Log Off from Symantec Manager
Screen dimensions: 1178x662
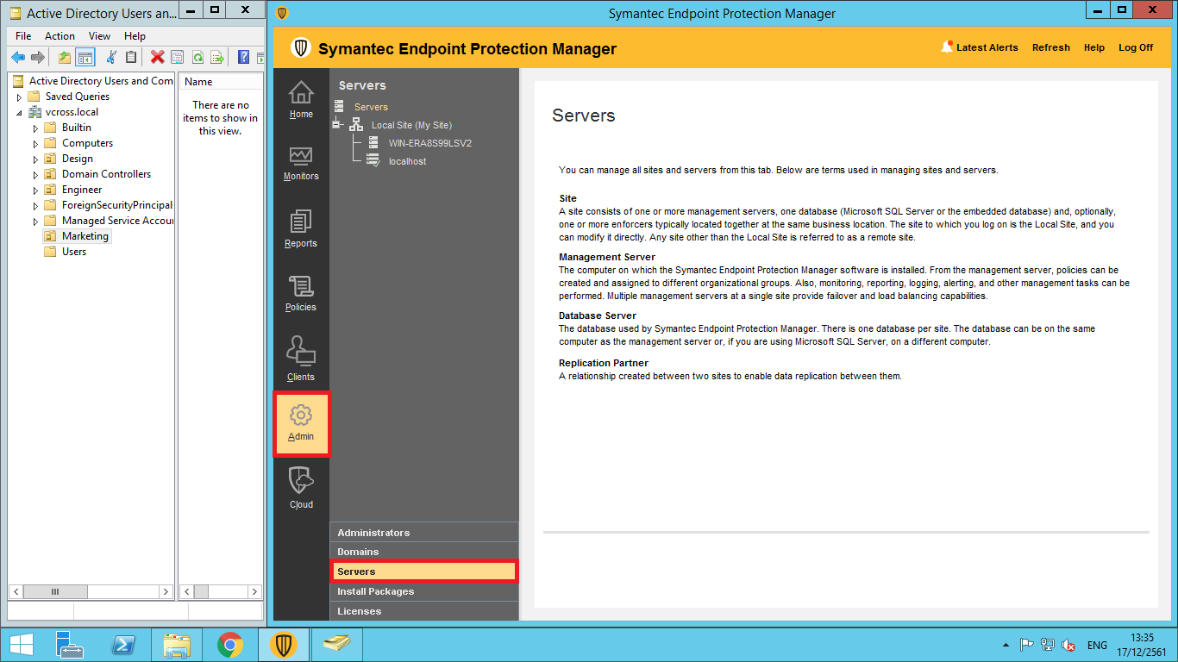(x=1135, y=47)
